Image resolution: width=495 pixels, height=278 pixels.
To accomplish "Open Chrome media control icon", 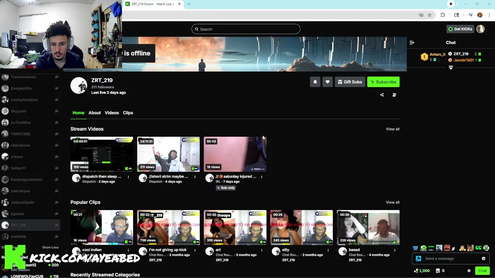I will 471,15.
